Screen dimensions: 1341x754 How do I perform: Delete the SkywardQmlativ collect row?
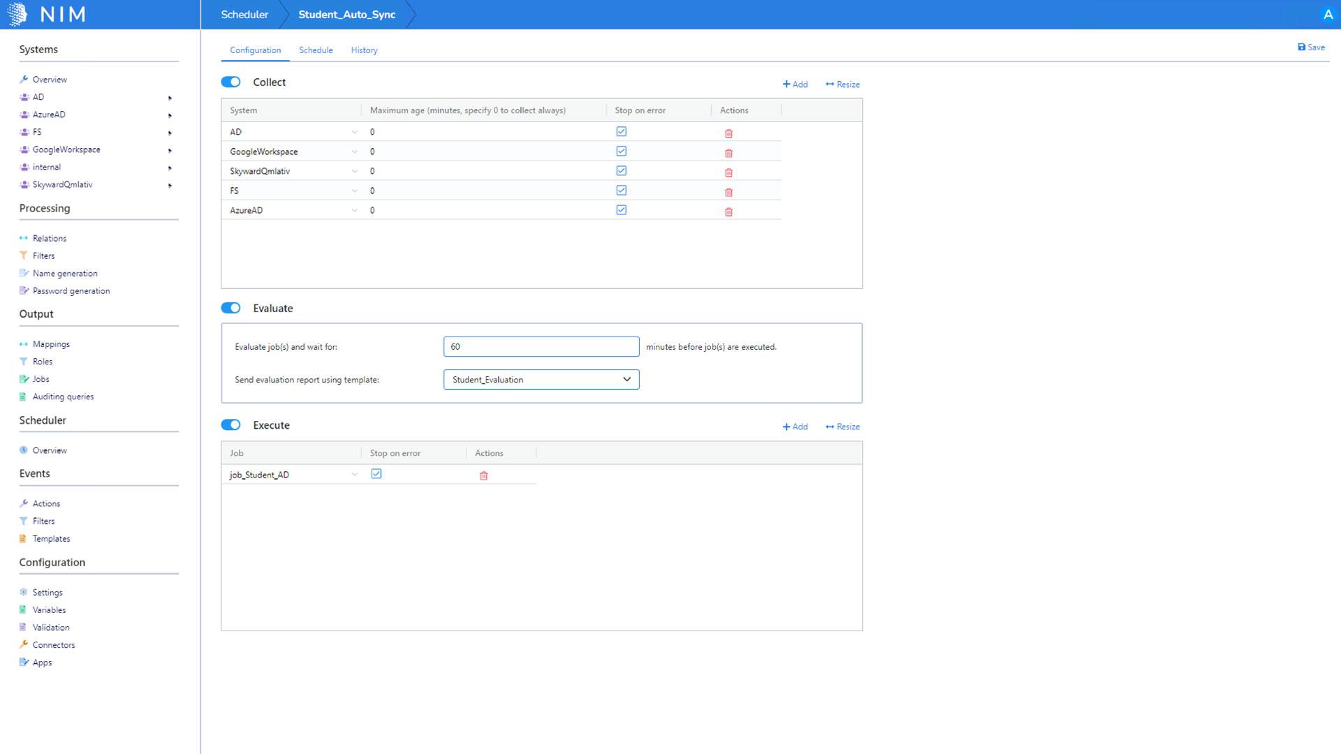(728, 172)
